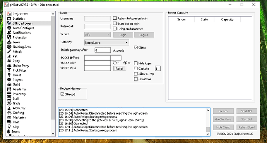Select the Silkroad Login icon
The image size is (267, 143).
click(9, 23)
